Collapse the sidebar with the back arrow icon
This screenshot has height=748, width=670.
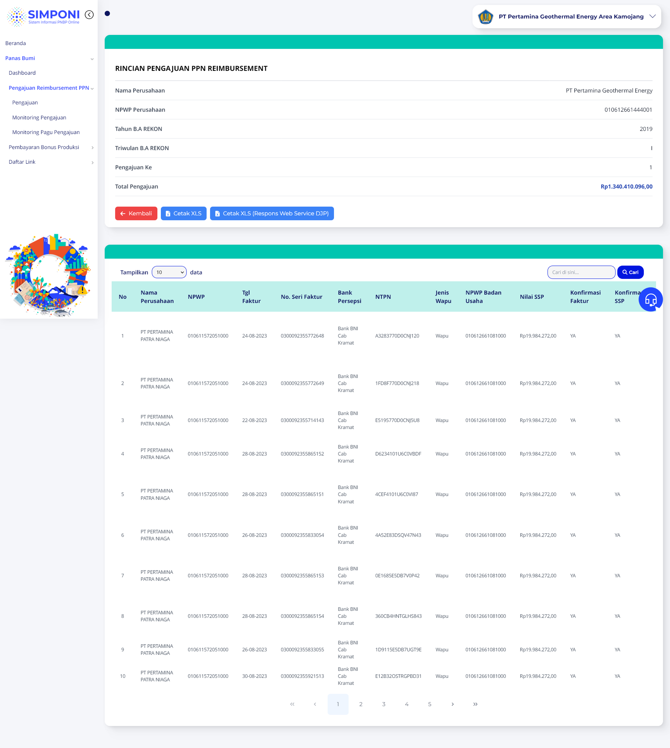(x=89, y=15)
